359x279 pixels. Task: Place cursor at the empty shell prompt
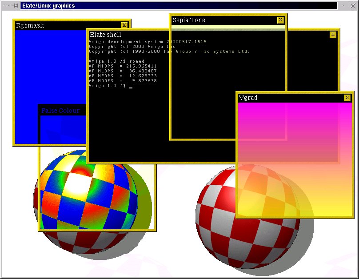[x=131, y=86]
